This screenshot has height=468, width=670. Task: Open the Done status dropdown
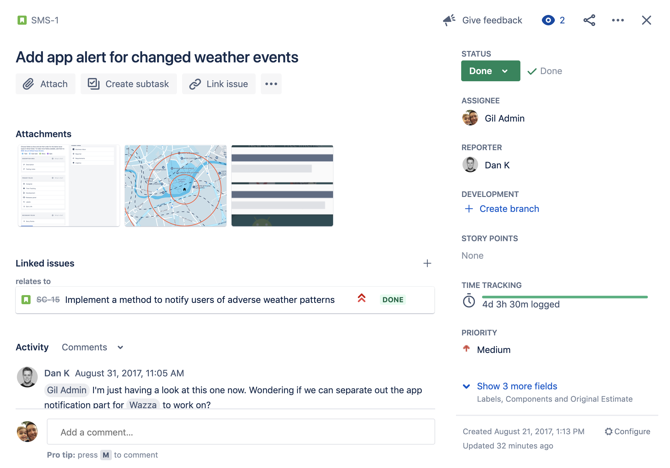click(x=490, y=71)
